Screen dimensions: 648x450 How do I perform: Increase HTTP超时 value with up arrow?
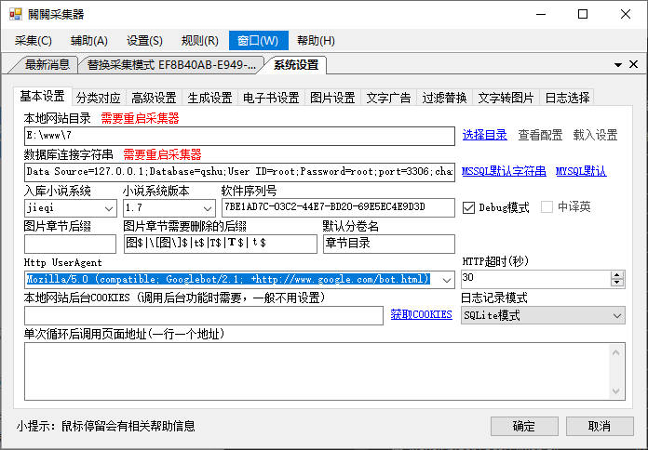click(617, 275)
